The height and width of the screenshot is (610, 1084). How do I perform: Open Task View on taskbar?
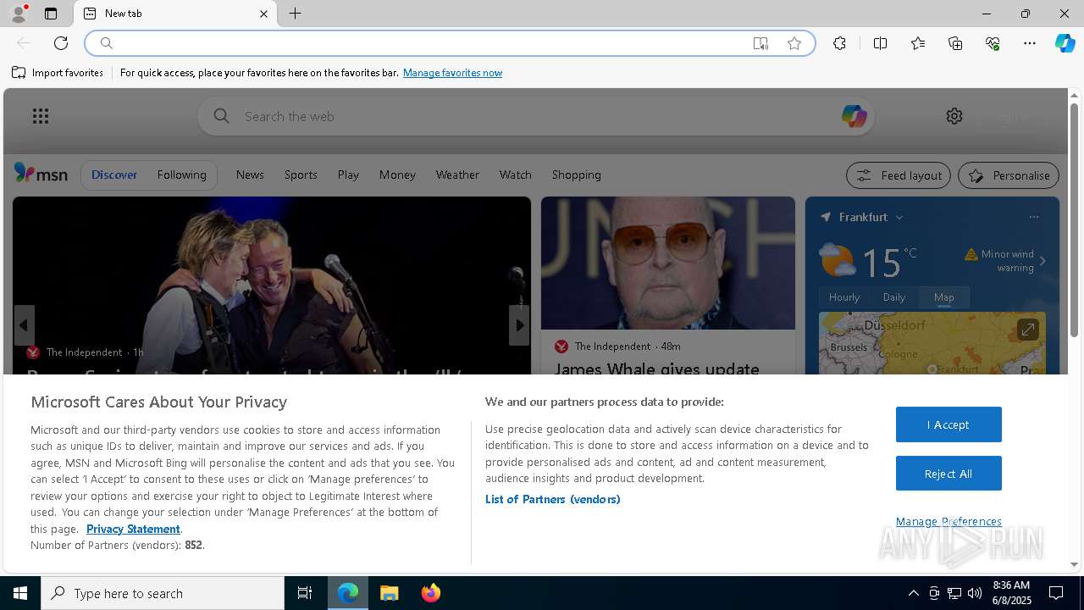pos(305,593)
